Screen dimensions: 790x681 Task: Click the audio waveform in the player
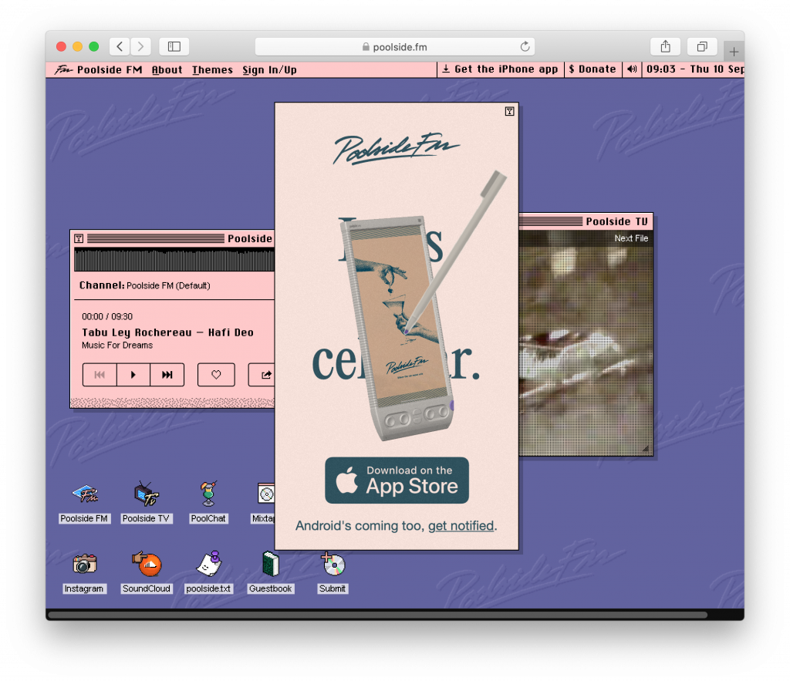(x=174, y=260)
